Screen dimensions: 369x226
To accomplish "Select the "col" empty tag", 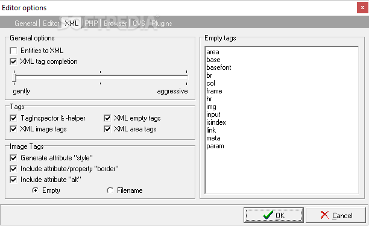I will tap(210, 83).
